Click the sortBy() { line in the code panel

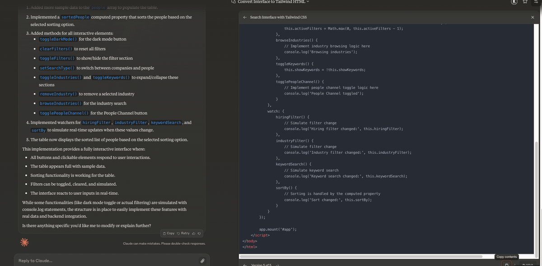point(286,188)
